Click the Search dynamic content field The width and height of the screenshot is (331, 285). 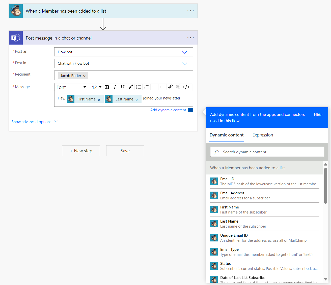pyautogui.click(x=267, y=152)
